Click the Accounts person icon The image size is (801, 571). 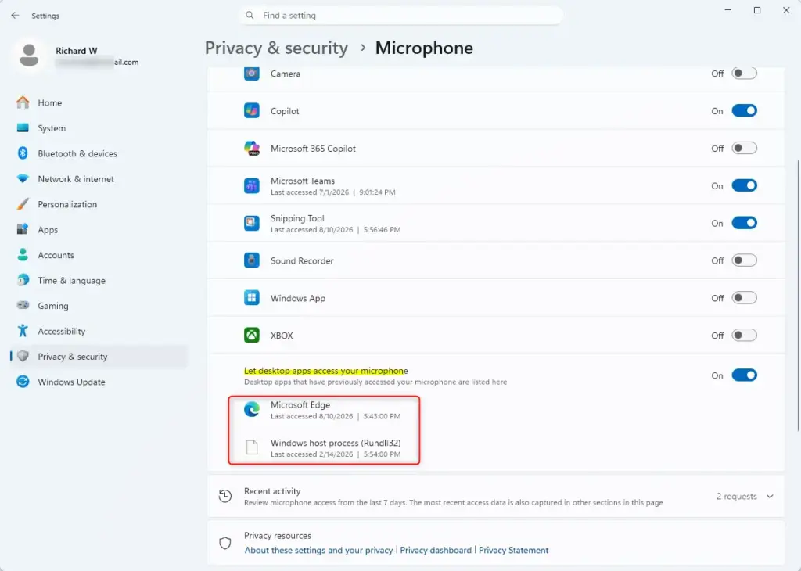point(23,255)
